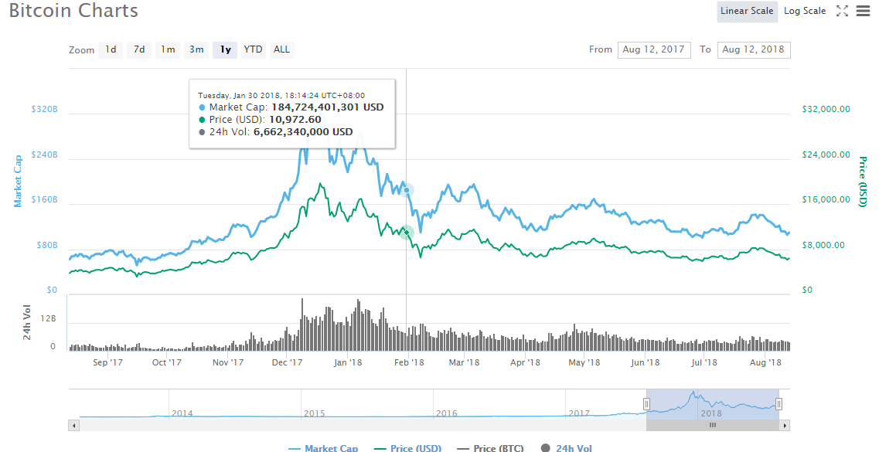Toggle Price (USD) series in legend
The image size is (879, 452).
pos(407,448)
